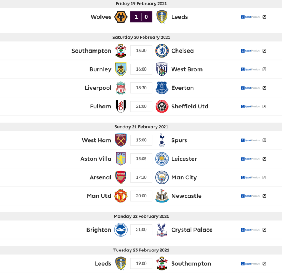Click the Chelsea club badge
Image resolution: width=282 pixels, height=276 pixels.
point(162,51)
